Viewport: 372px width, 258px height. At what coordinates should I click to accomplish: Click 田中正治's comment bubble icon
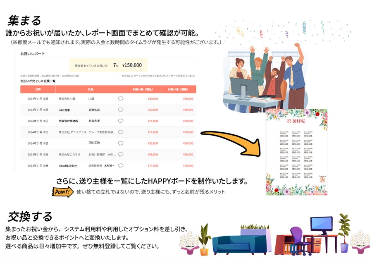120,143
